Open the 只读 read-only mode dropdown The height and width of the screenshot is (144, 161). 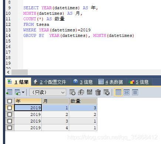click(x=48, y=92)
